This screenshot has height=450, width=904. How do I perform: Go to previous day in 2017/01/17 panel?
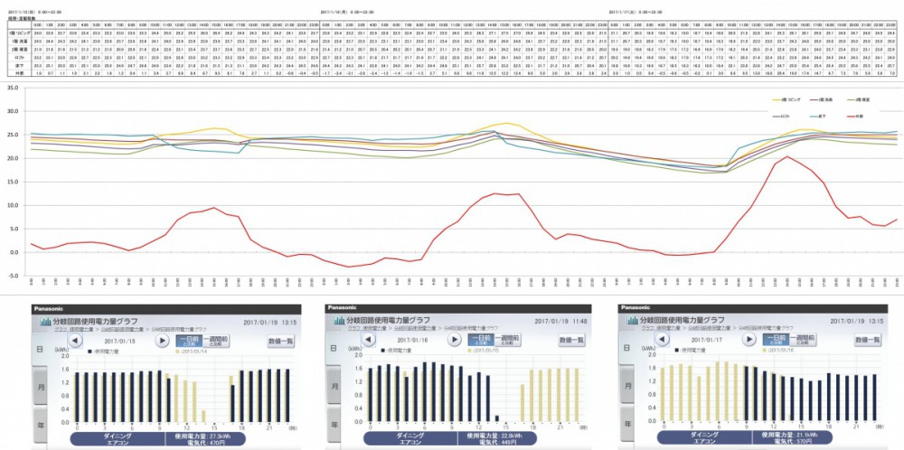(662, 340)
